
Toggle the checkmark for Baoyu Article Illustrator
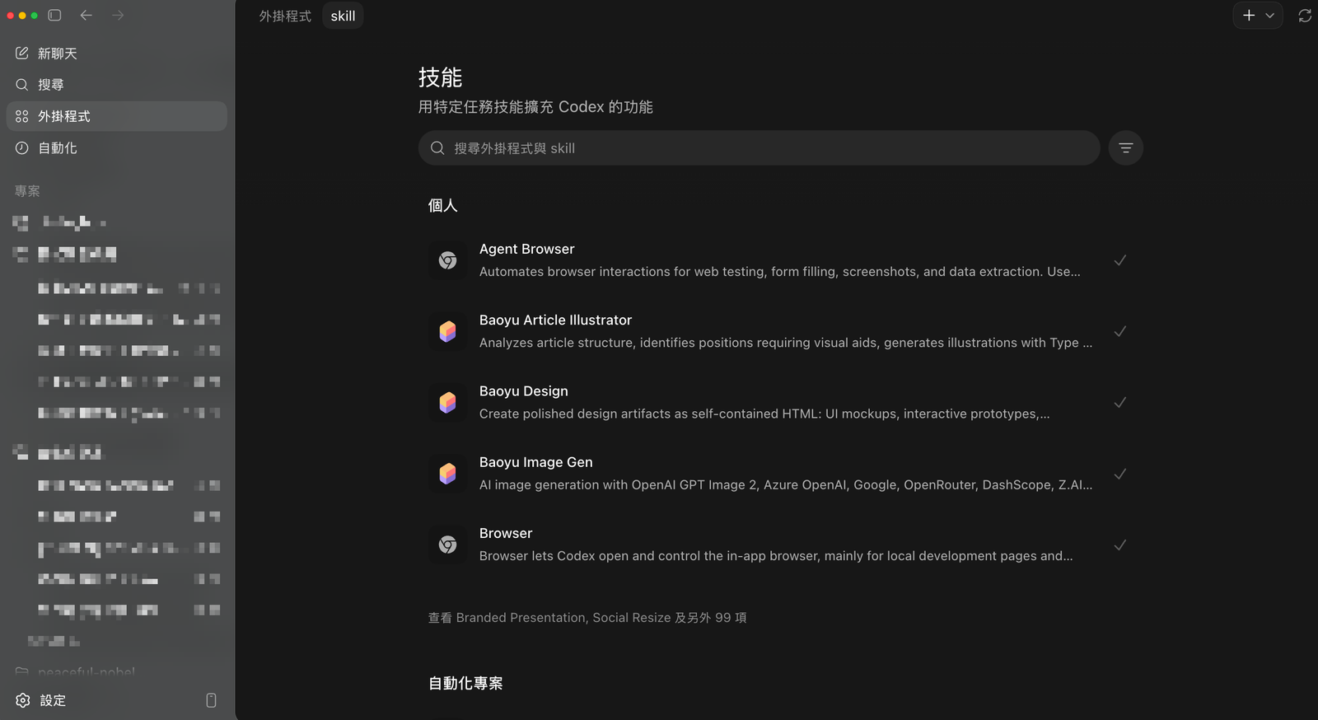[1120, 331]
